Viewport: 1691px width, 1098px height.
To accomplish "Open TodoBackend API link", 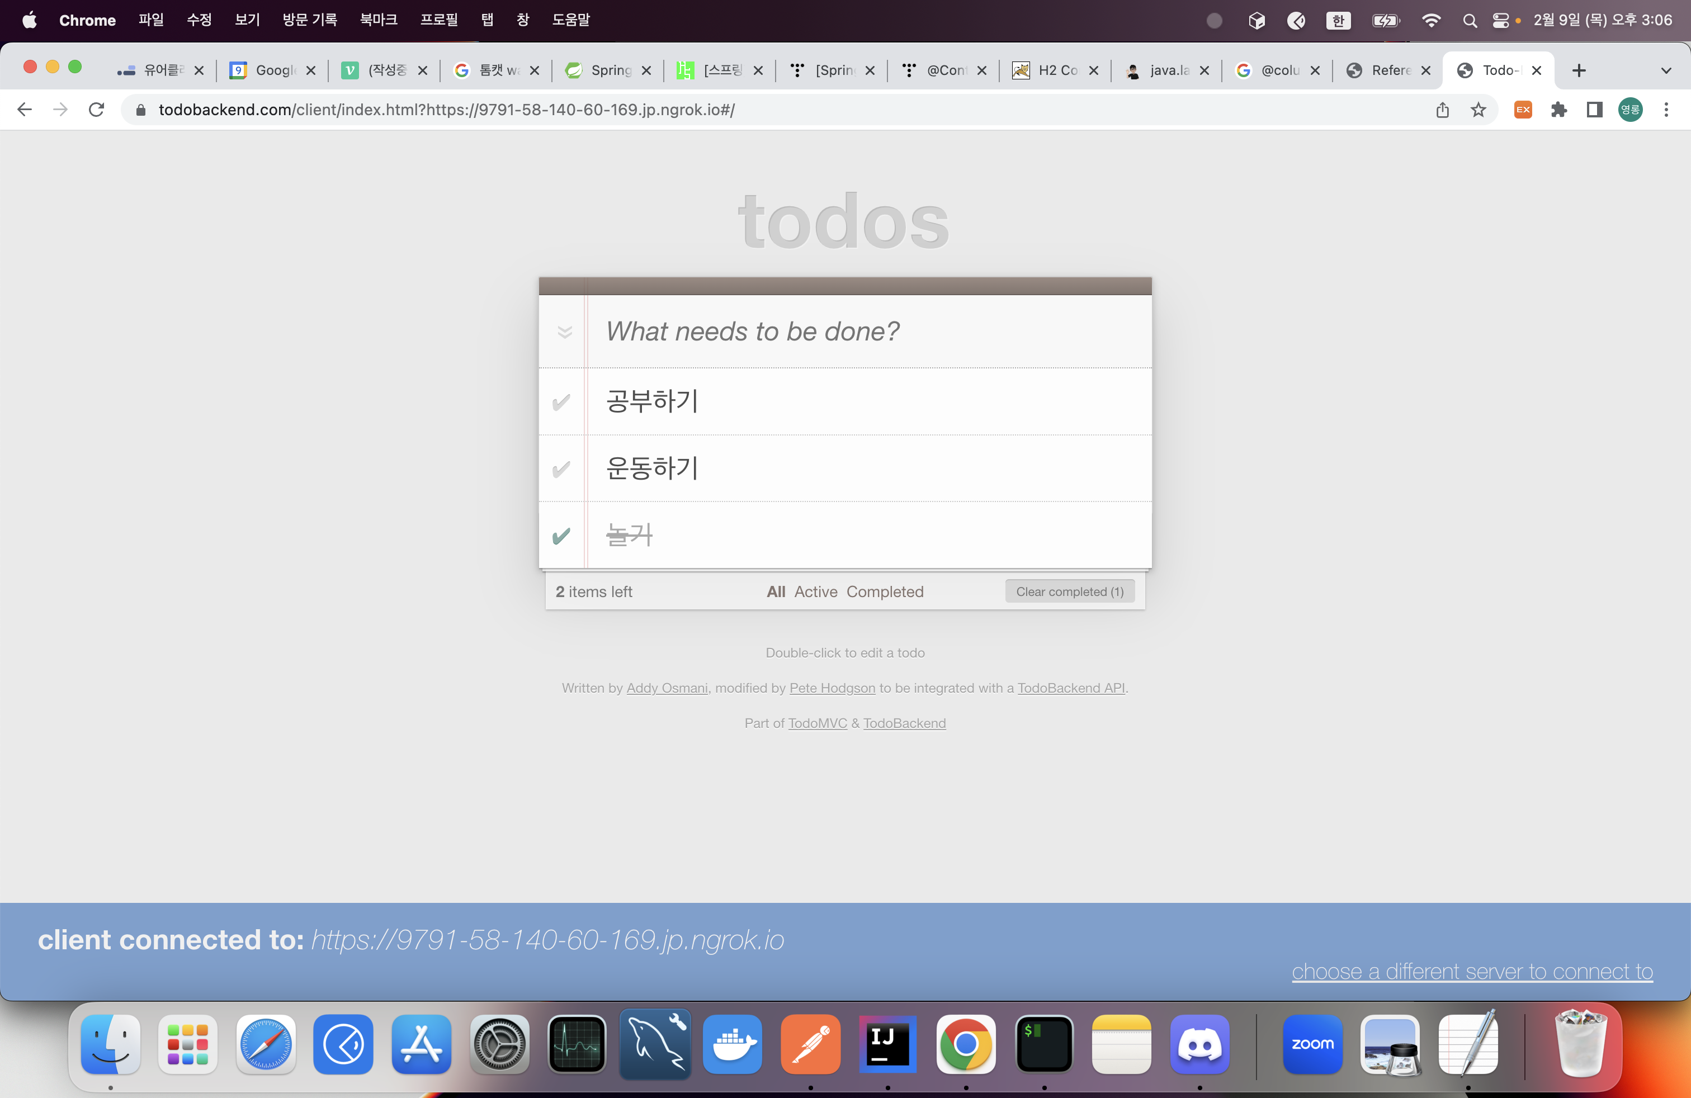I will pos(1071,688).
